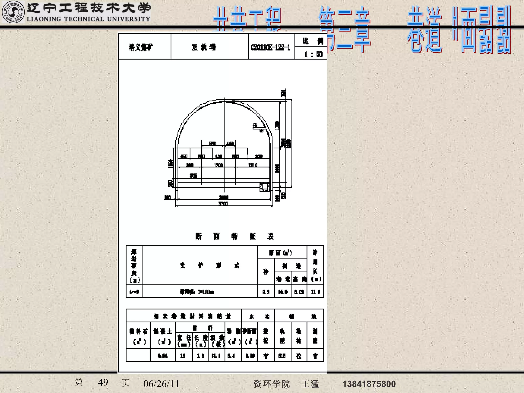The height and width of the screenshot is (393, 524).
Task: Click the 支护形式 column header
Action: pyautogui.click(x=209, y=265)
